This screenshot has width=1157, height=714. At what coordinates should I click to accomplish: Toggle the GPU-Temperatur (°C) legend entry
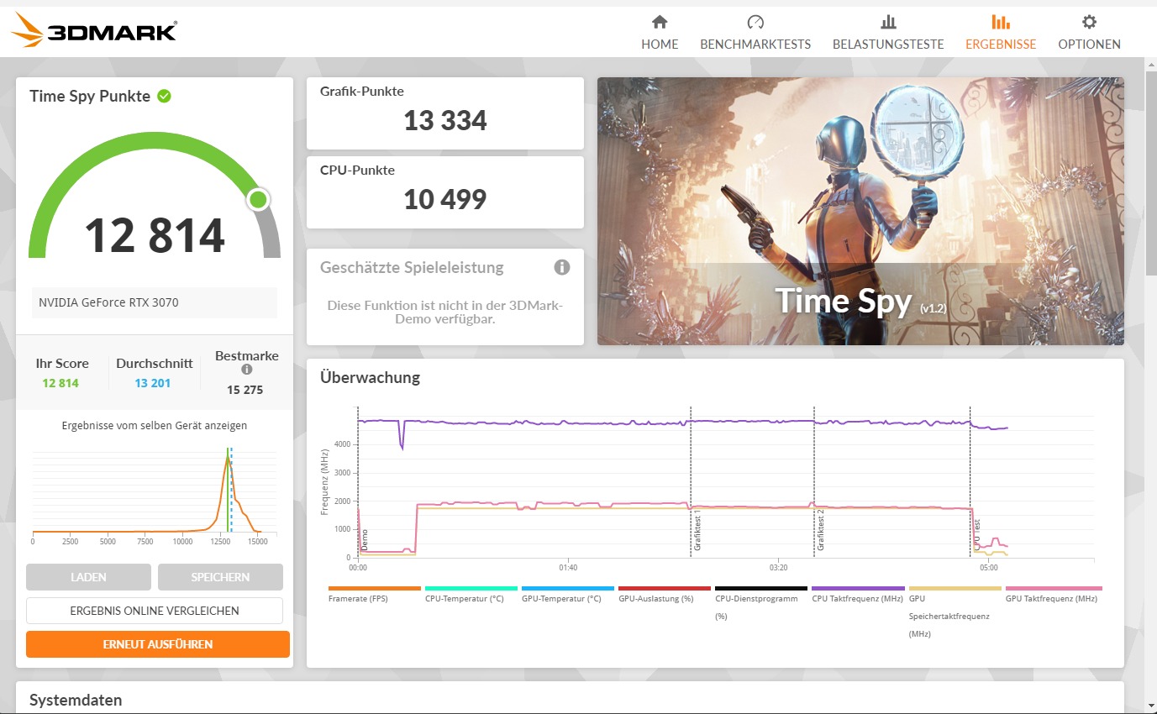point(568,594)
